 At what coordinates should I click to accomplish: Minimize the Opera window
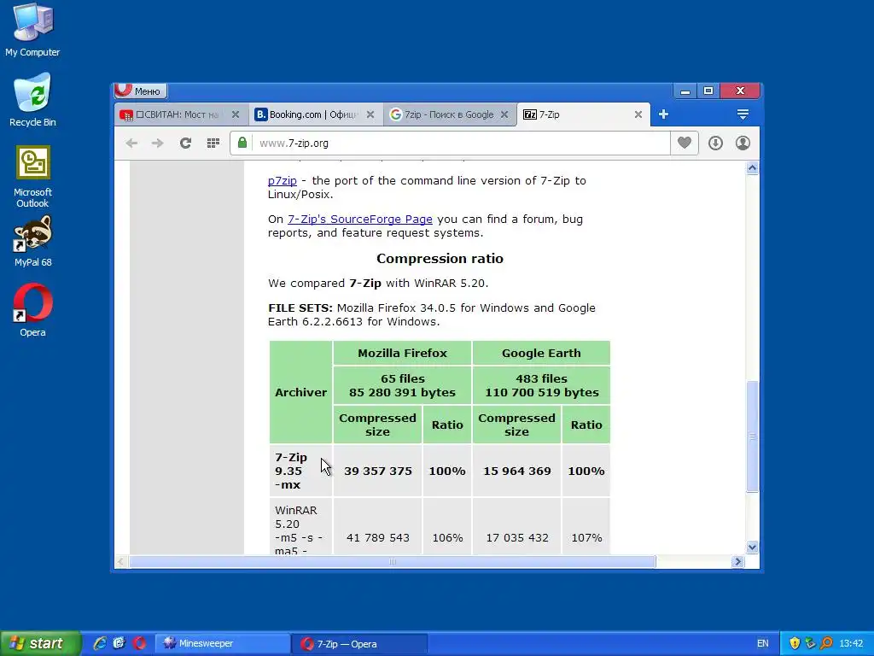(685, 91)
